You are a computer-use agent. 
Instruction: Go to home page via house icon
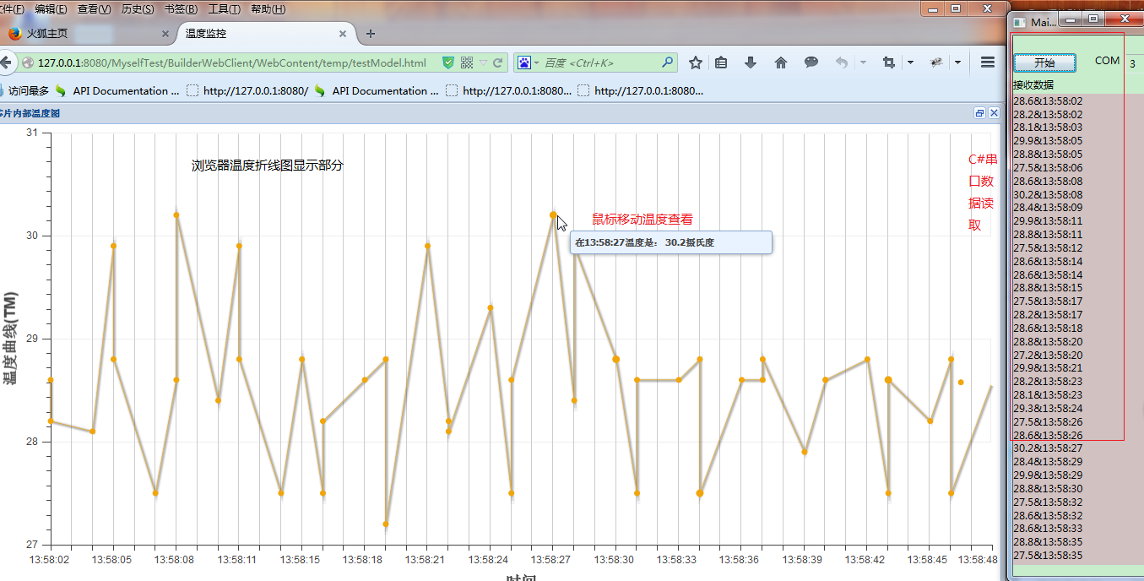pos(781,62)
